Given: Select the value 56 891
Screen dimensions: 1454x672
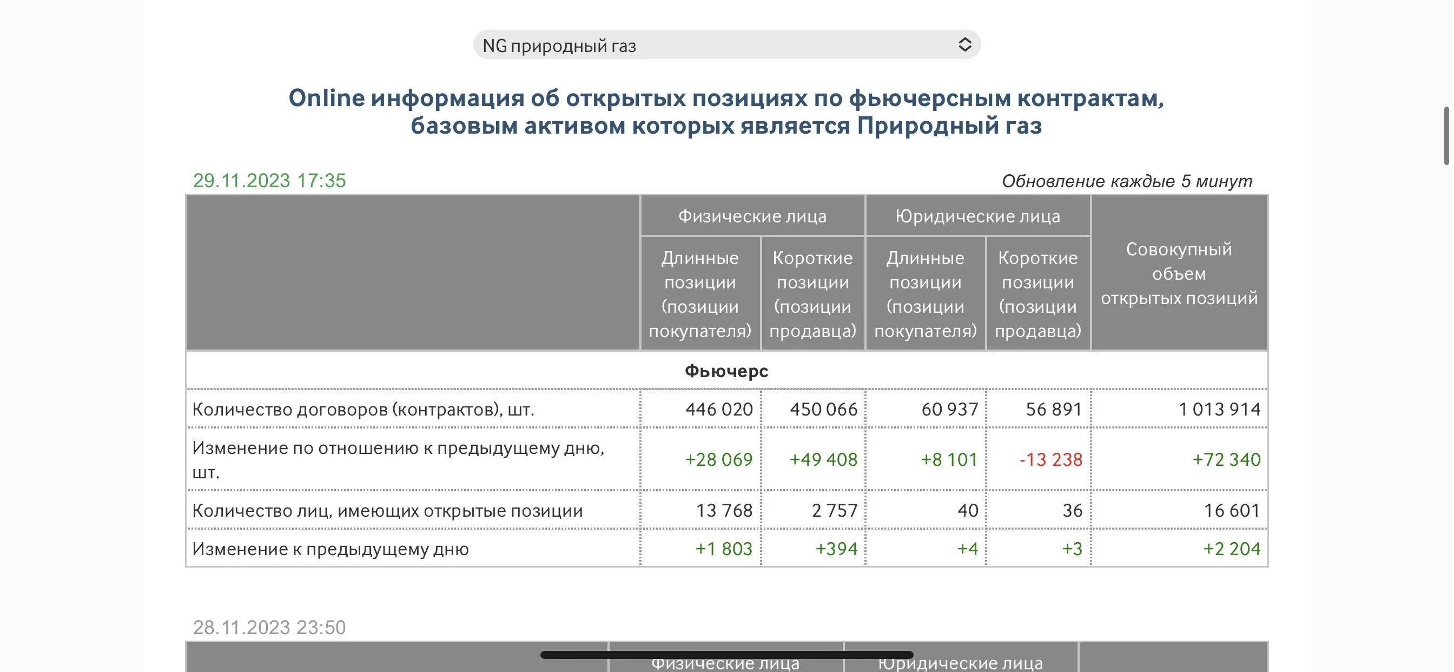Looking at the screenshot, I should 1053,409.
